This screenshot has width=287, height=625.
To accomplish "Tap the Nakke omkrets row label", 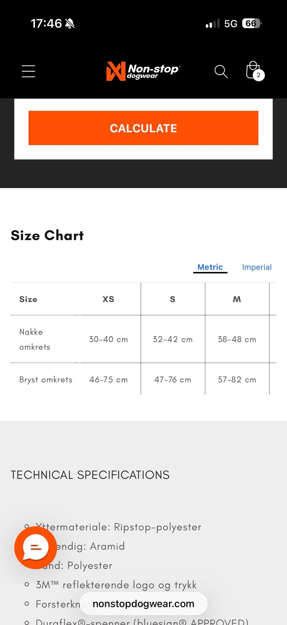I will pos(35,339).
